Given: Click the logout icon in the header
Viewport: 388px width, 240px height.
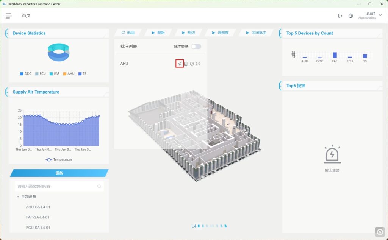Looking at the screenshot, I should point(340,16).
